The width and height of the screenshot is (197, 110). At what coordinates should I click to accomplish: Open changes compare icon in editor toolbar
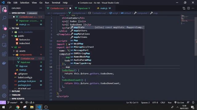184,8
